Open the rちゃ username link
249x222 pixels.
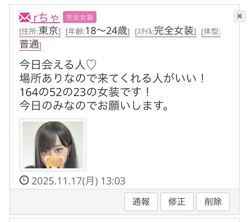[45, 18]
